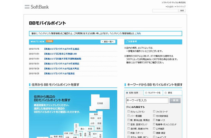211x138 pixels.
Task: Select 岩手 prefecture on the map
Action: [x=99, y=118]
